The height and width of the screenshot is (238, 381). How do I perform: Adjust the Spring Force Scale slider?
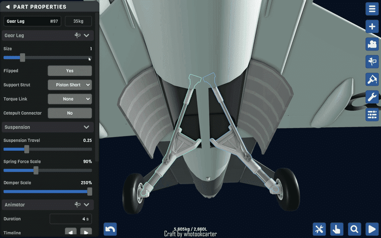[36, 170]
